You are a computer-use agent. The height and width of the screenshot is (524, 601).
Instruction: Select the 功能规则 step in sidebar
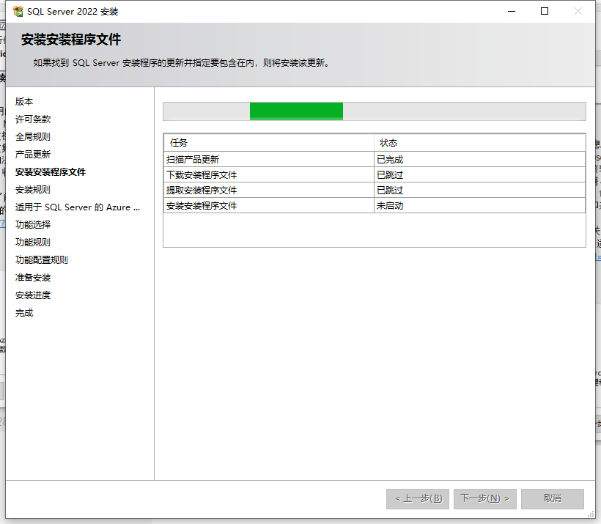click(x=33, y=243)
